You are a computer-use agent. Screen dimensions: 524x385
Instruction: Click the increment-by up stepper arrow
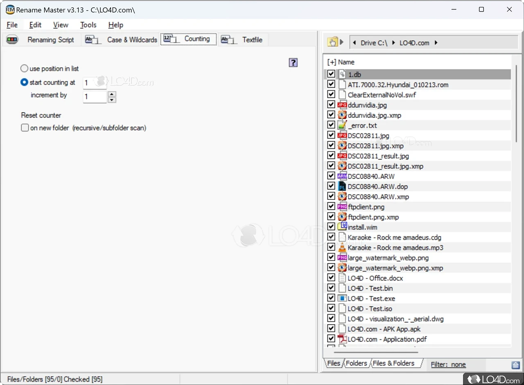point(112,94)
